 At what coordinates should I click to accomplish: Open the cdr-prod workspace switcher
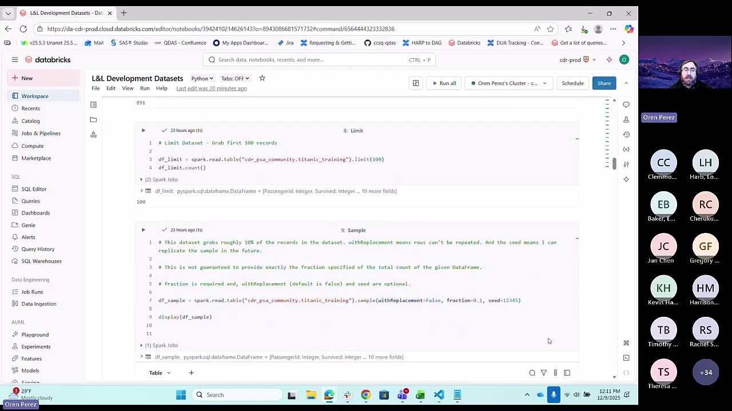coord(578,59)
